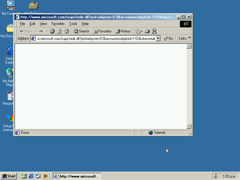Click the scrollbar up arrow
The height and width of the screenshot is (180, 240).
(189, 46)
